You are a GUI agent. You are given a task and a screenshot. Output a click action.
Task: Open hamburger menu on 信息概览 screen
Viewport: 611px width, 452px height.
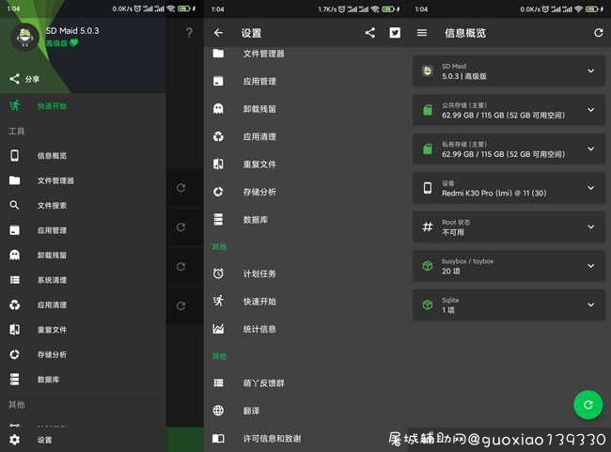point(422,33)
